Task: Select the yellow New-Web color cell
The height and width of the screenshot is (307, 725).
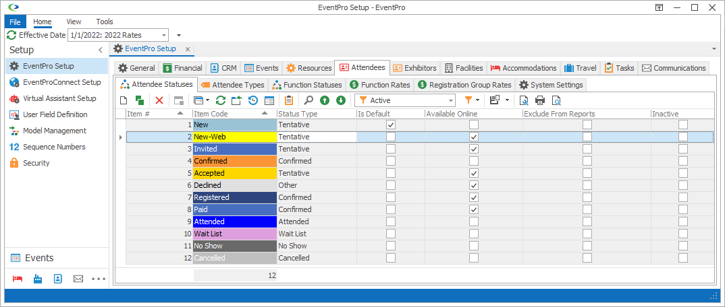Action: [234, 137]
